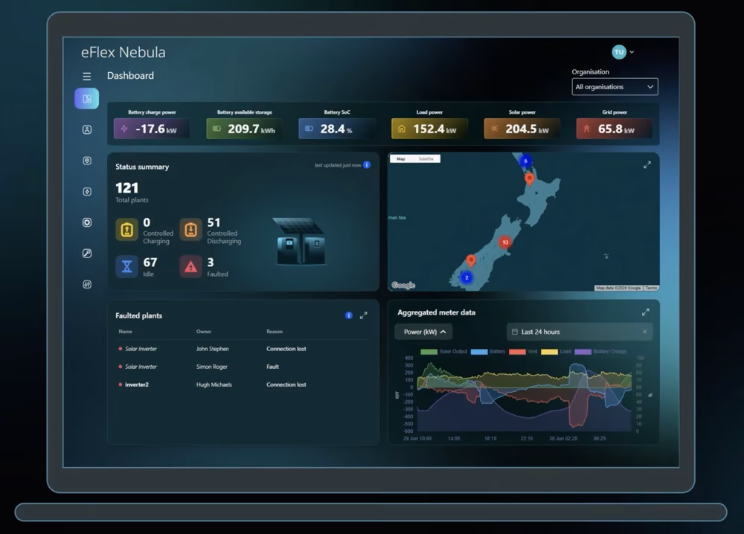Open the Last 24 hours range picker

[x=580, y=332]
